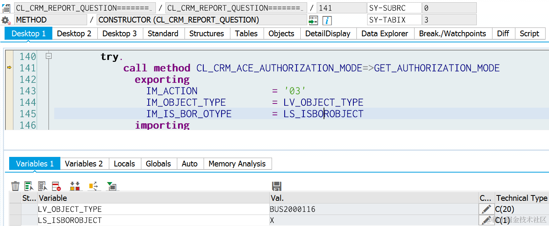Screen dimensions: 549x226
Task: Click line number 141 in the code margin
Action: (28, 68)
